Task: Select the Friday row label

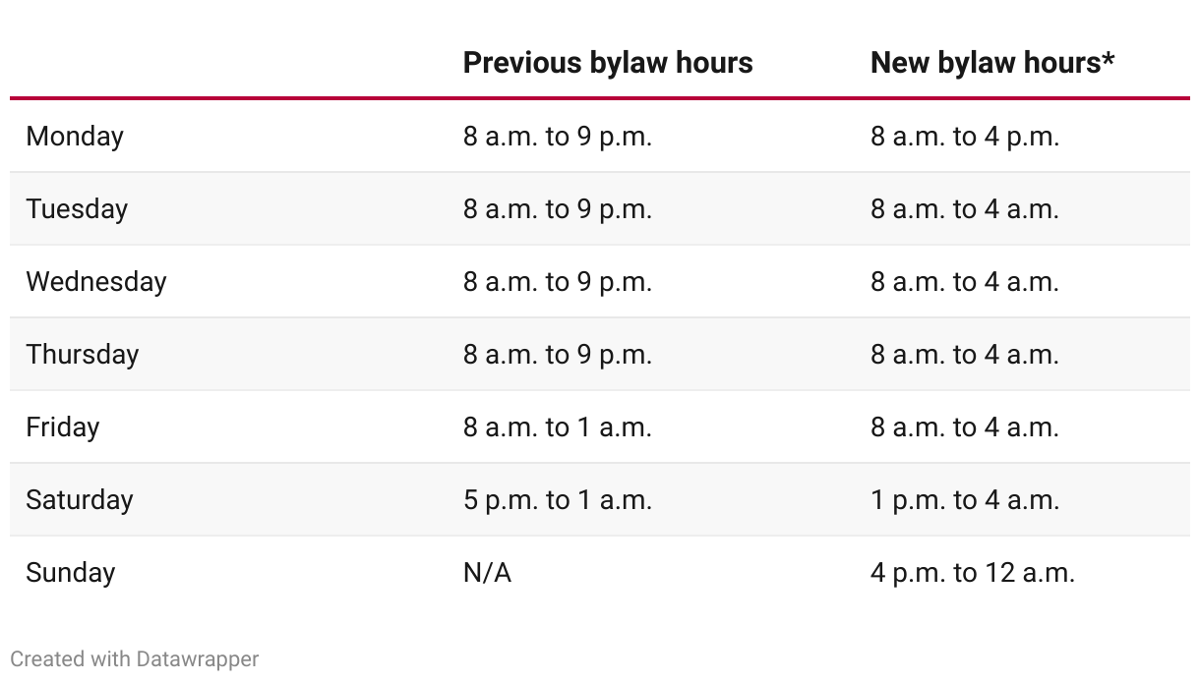Action: coord(63,427)
